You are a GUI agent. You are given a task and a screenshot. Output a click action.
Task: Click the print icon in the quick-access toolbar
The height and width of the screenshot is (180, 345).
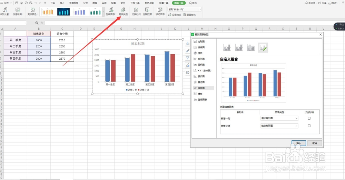point(26,3)
